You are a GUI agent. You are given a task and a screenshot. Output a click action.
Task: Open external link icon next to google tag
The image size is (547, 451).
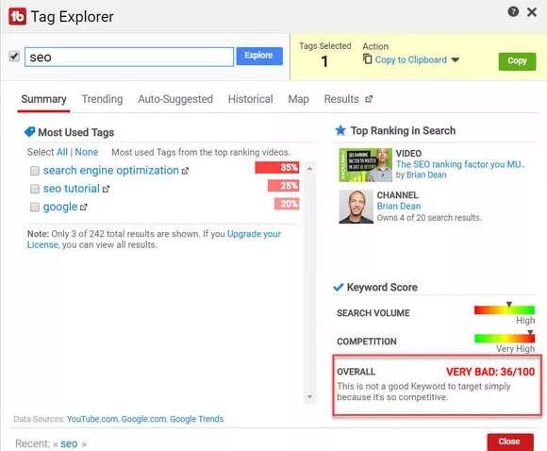(x=83, y=208)
